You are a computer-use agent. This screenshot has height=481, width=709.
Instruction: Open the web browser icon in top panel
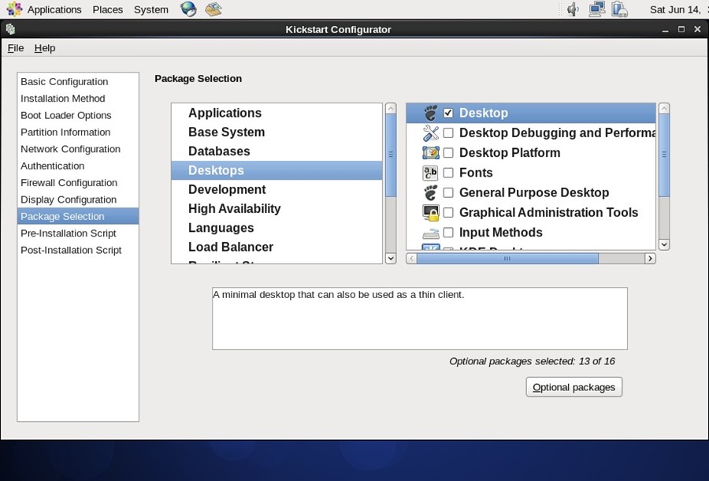(187, 9)
